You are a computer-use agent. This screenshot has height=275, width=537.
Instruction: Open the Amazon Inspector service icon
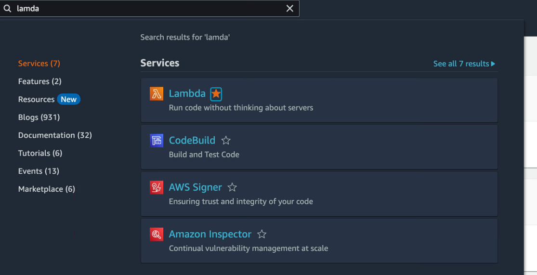[x=157, y=234]
